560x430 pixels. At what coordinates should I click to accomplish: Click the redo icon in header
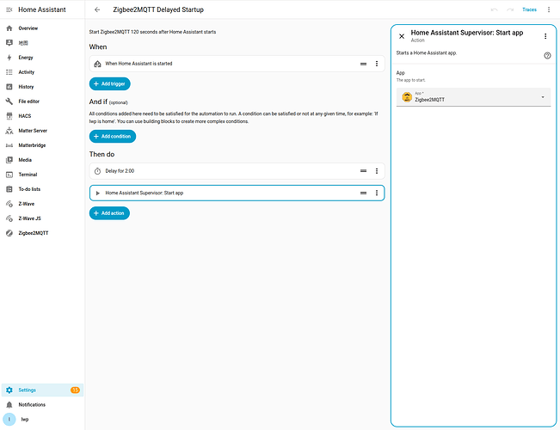point(510,9)
